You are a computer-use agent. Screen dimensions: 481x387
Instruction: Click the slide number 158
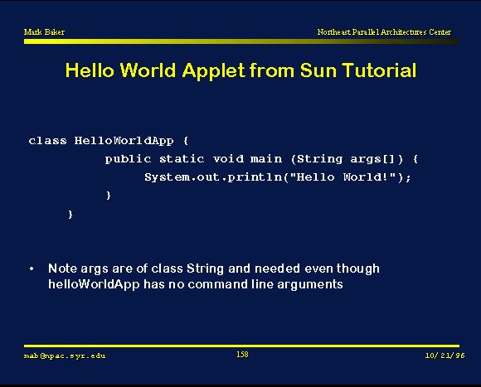point(242,355)
